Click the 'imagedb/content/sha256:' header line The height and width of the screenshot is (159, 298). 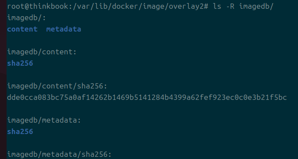[57, 86]
